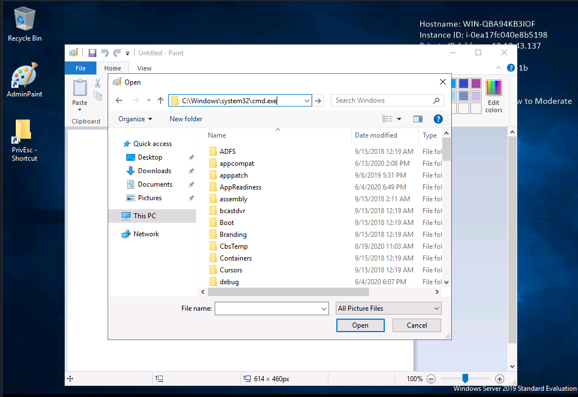Select the lavender color swatch

[476, 96]
